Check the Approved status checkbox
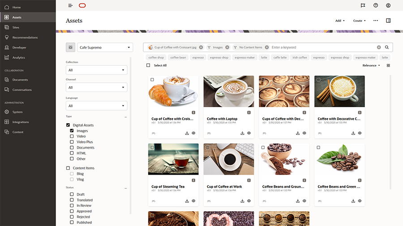403x226 pixels. tap(72, 211)
